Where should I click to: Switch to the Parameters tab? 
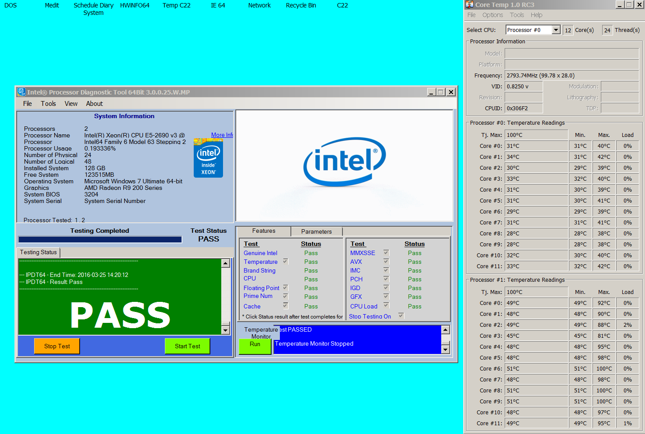coord(316,231)
